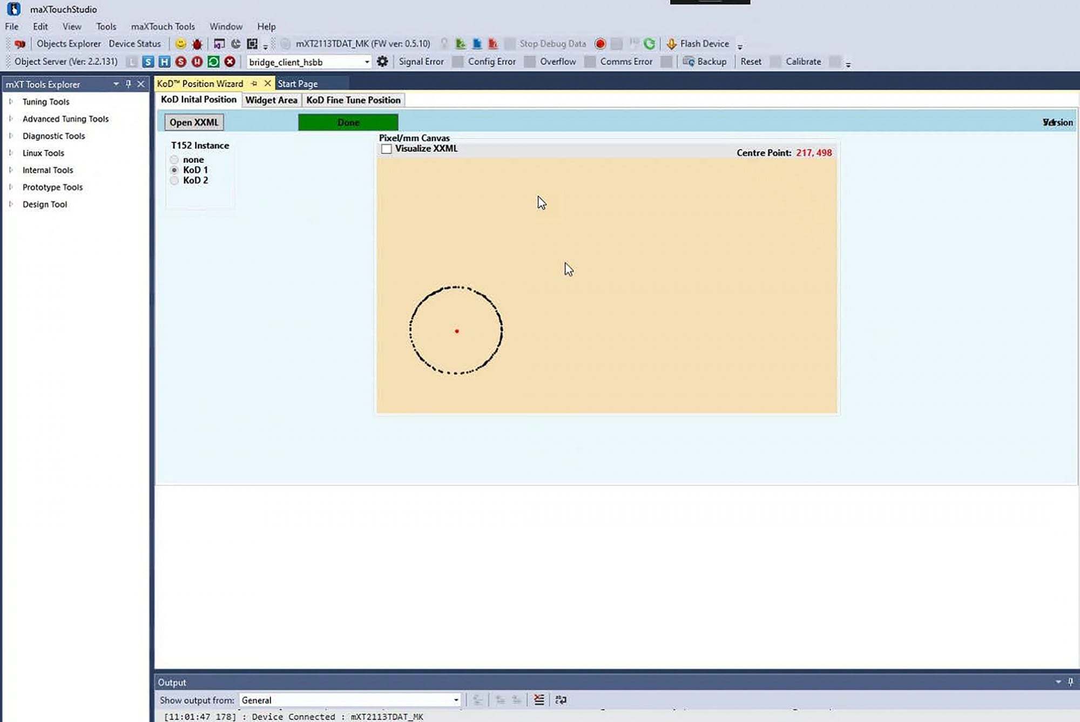The height and width of the screenshot is (722, 1080).
Task: Click the red document icon
Action: pyautogui.click(x=493, y=44)
